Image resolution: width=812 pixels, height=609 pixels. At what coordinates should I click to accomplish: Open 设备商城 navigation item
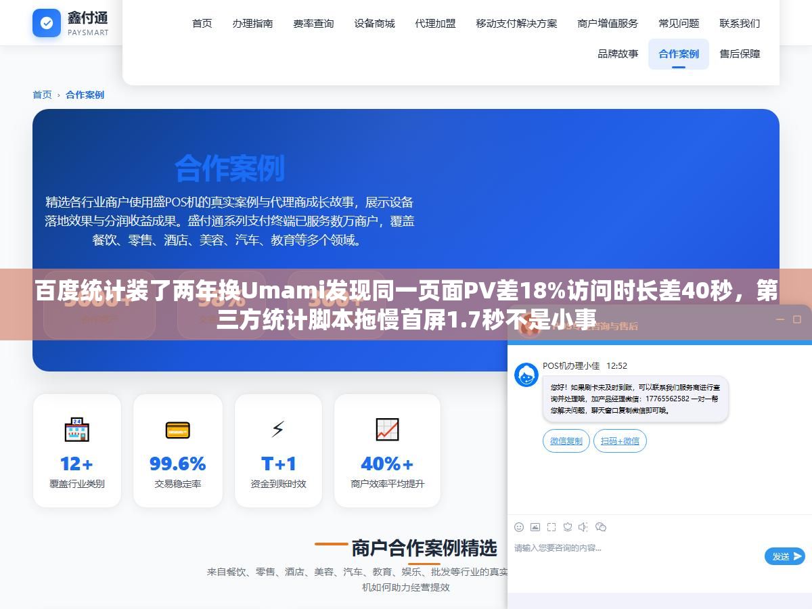pos(374,23)
